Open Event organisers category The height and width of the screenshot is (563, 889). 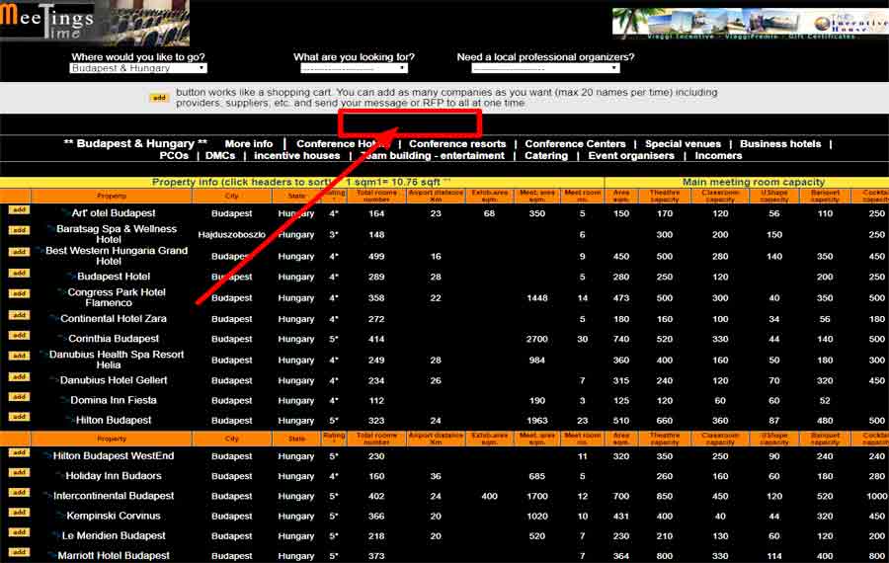click(631, 155)
